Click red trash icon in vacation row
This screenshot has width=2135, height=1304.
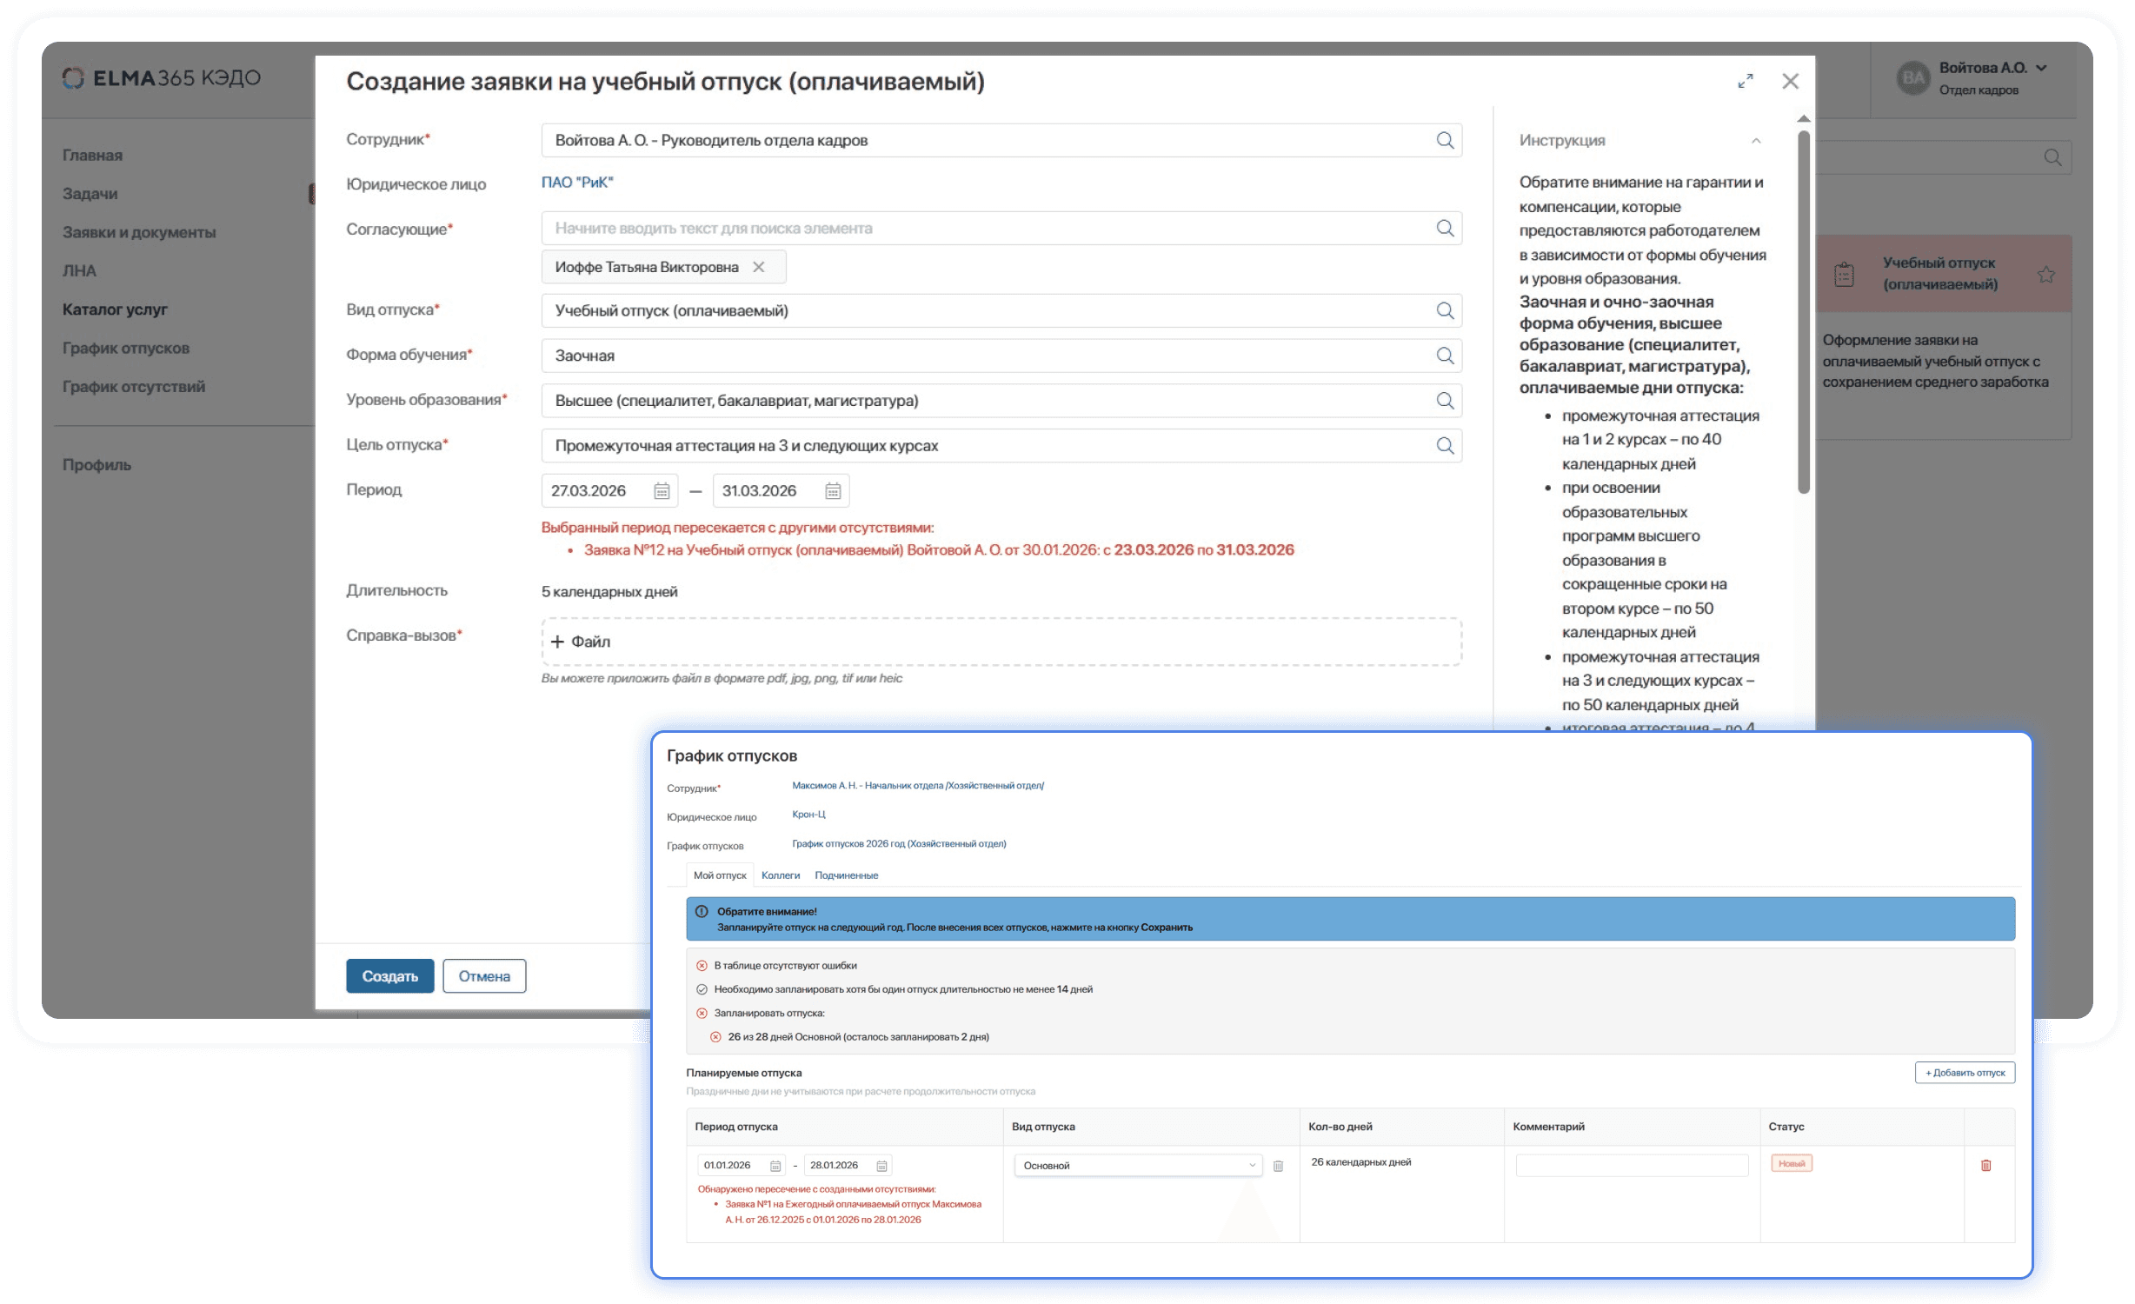click(x=1985, y=1166)
